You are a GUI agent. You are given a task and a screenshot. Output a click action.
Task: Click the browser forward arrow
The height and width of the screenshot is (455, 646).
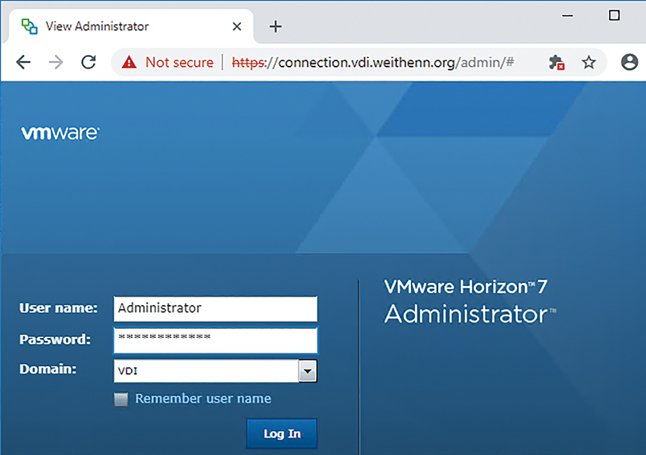pyautogui.click(x=56, y=62)
